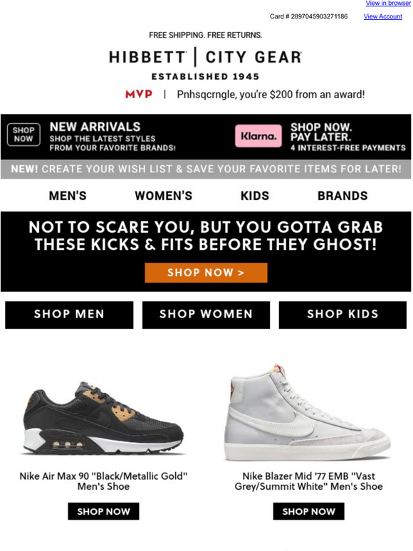Click the Klarna pink logo badge
This screenshot has height=551, width=413.
pos(258,136)
